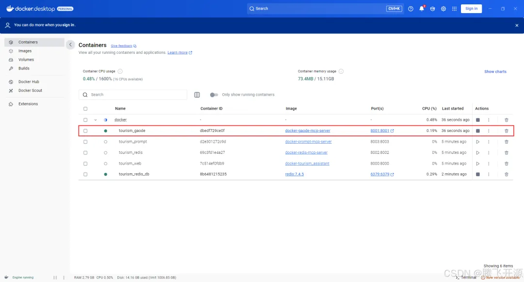Check the tourism_redis checkbox
This screenshot has height=282, width=524.
tap(85, 153)
